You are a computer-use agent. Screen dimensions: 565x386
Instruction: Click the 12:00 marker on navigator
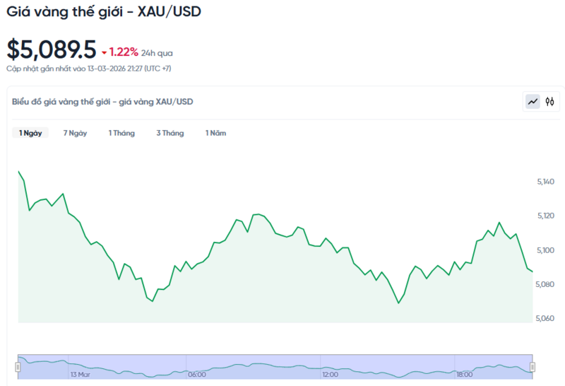click(x=330, y=374)
